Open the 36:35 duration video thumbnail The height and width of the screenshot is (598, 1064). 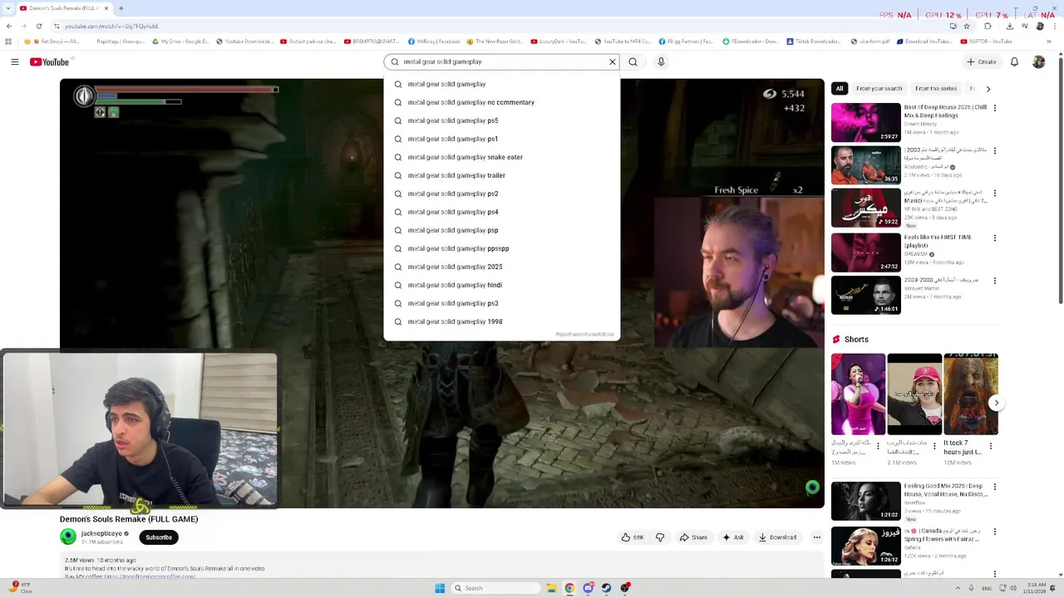coord(865,165)
